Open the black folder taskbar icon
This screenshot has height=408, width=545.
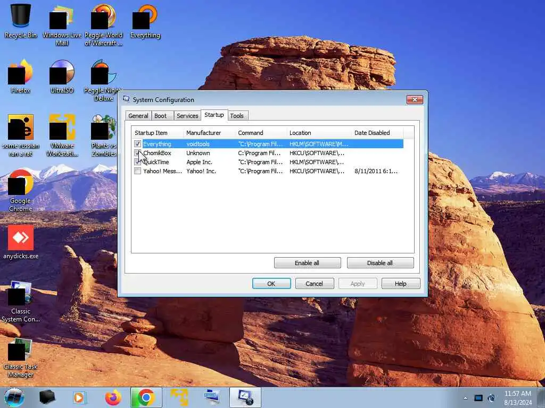47,397
